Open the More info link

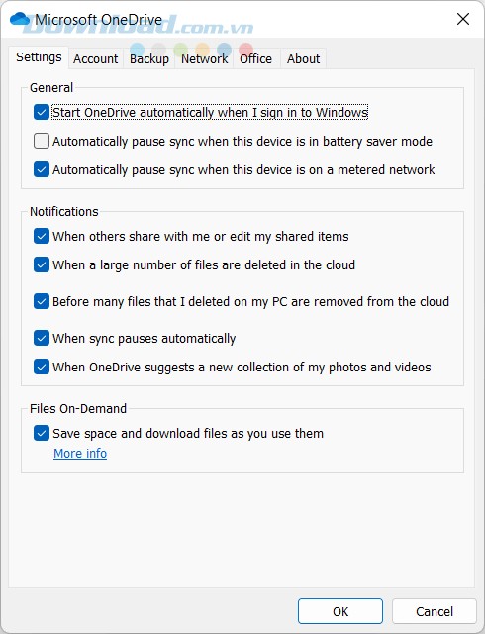tap(80, 454)
